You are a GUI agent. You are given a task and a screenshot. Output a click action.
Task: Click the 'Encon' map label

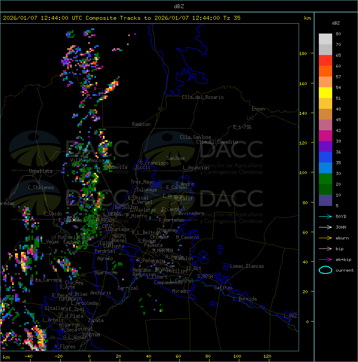[258, 109]
